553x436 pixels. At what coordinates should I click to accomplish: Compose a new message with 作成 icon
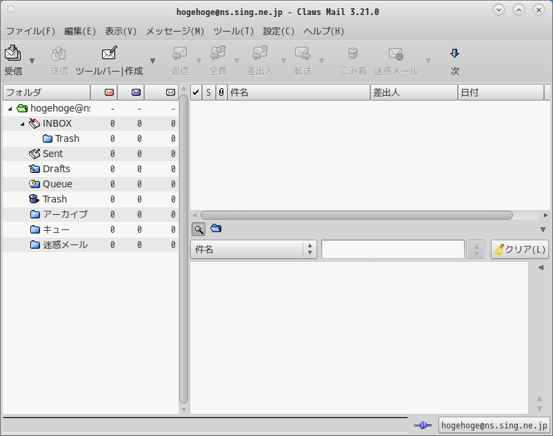pyautogui.click(x=110, y=53)
